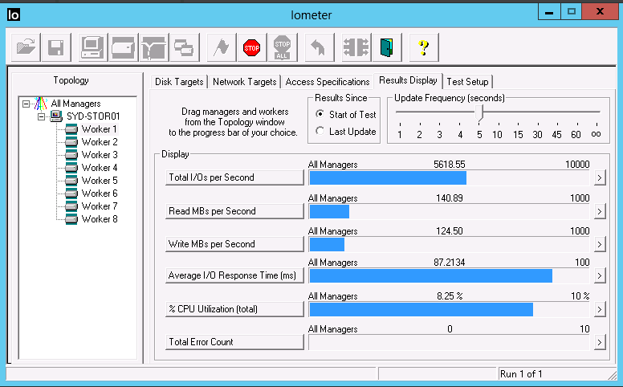Viewport: 623px width, 387px height.
Task: Open Total Error Count chart arrow
Action: (x=600, y=342)
